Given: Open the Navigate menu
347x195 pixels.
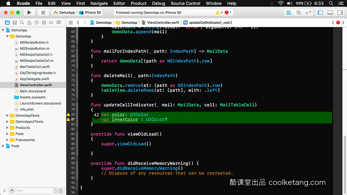Looking at the screenshot, I should [x=99, y=3].
